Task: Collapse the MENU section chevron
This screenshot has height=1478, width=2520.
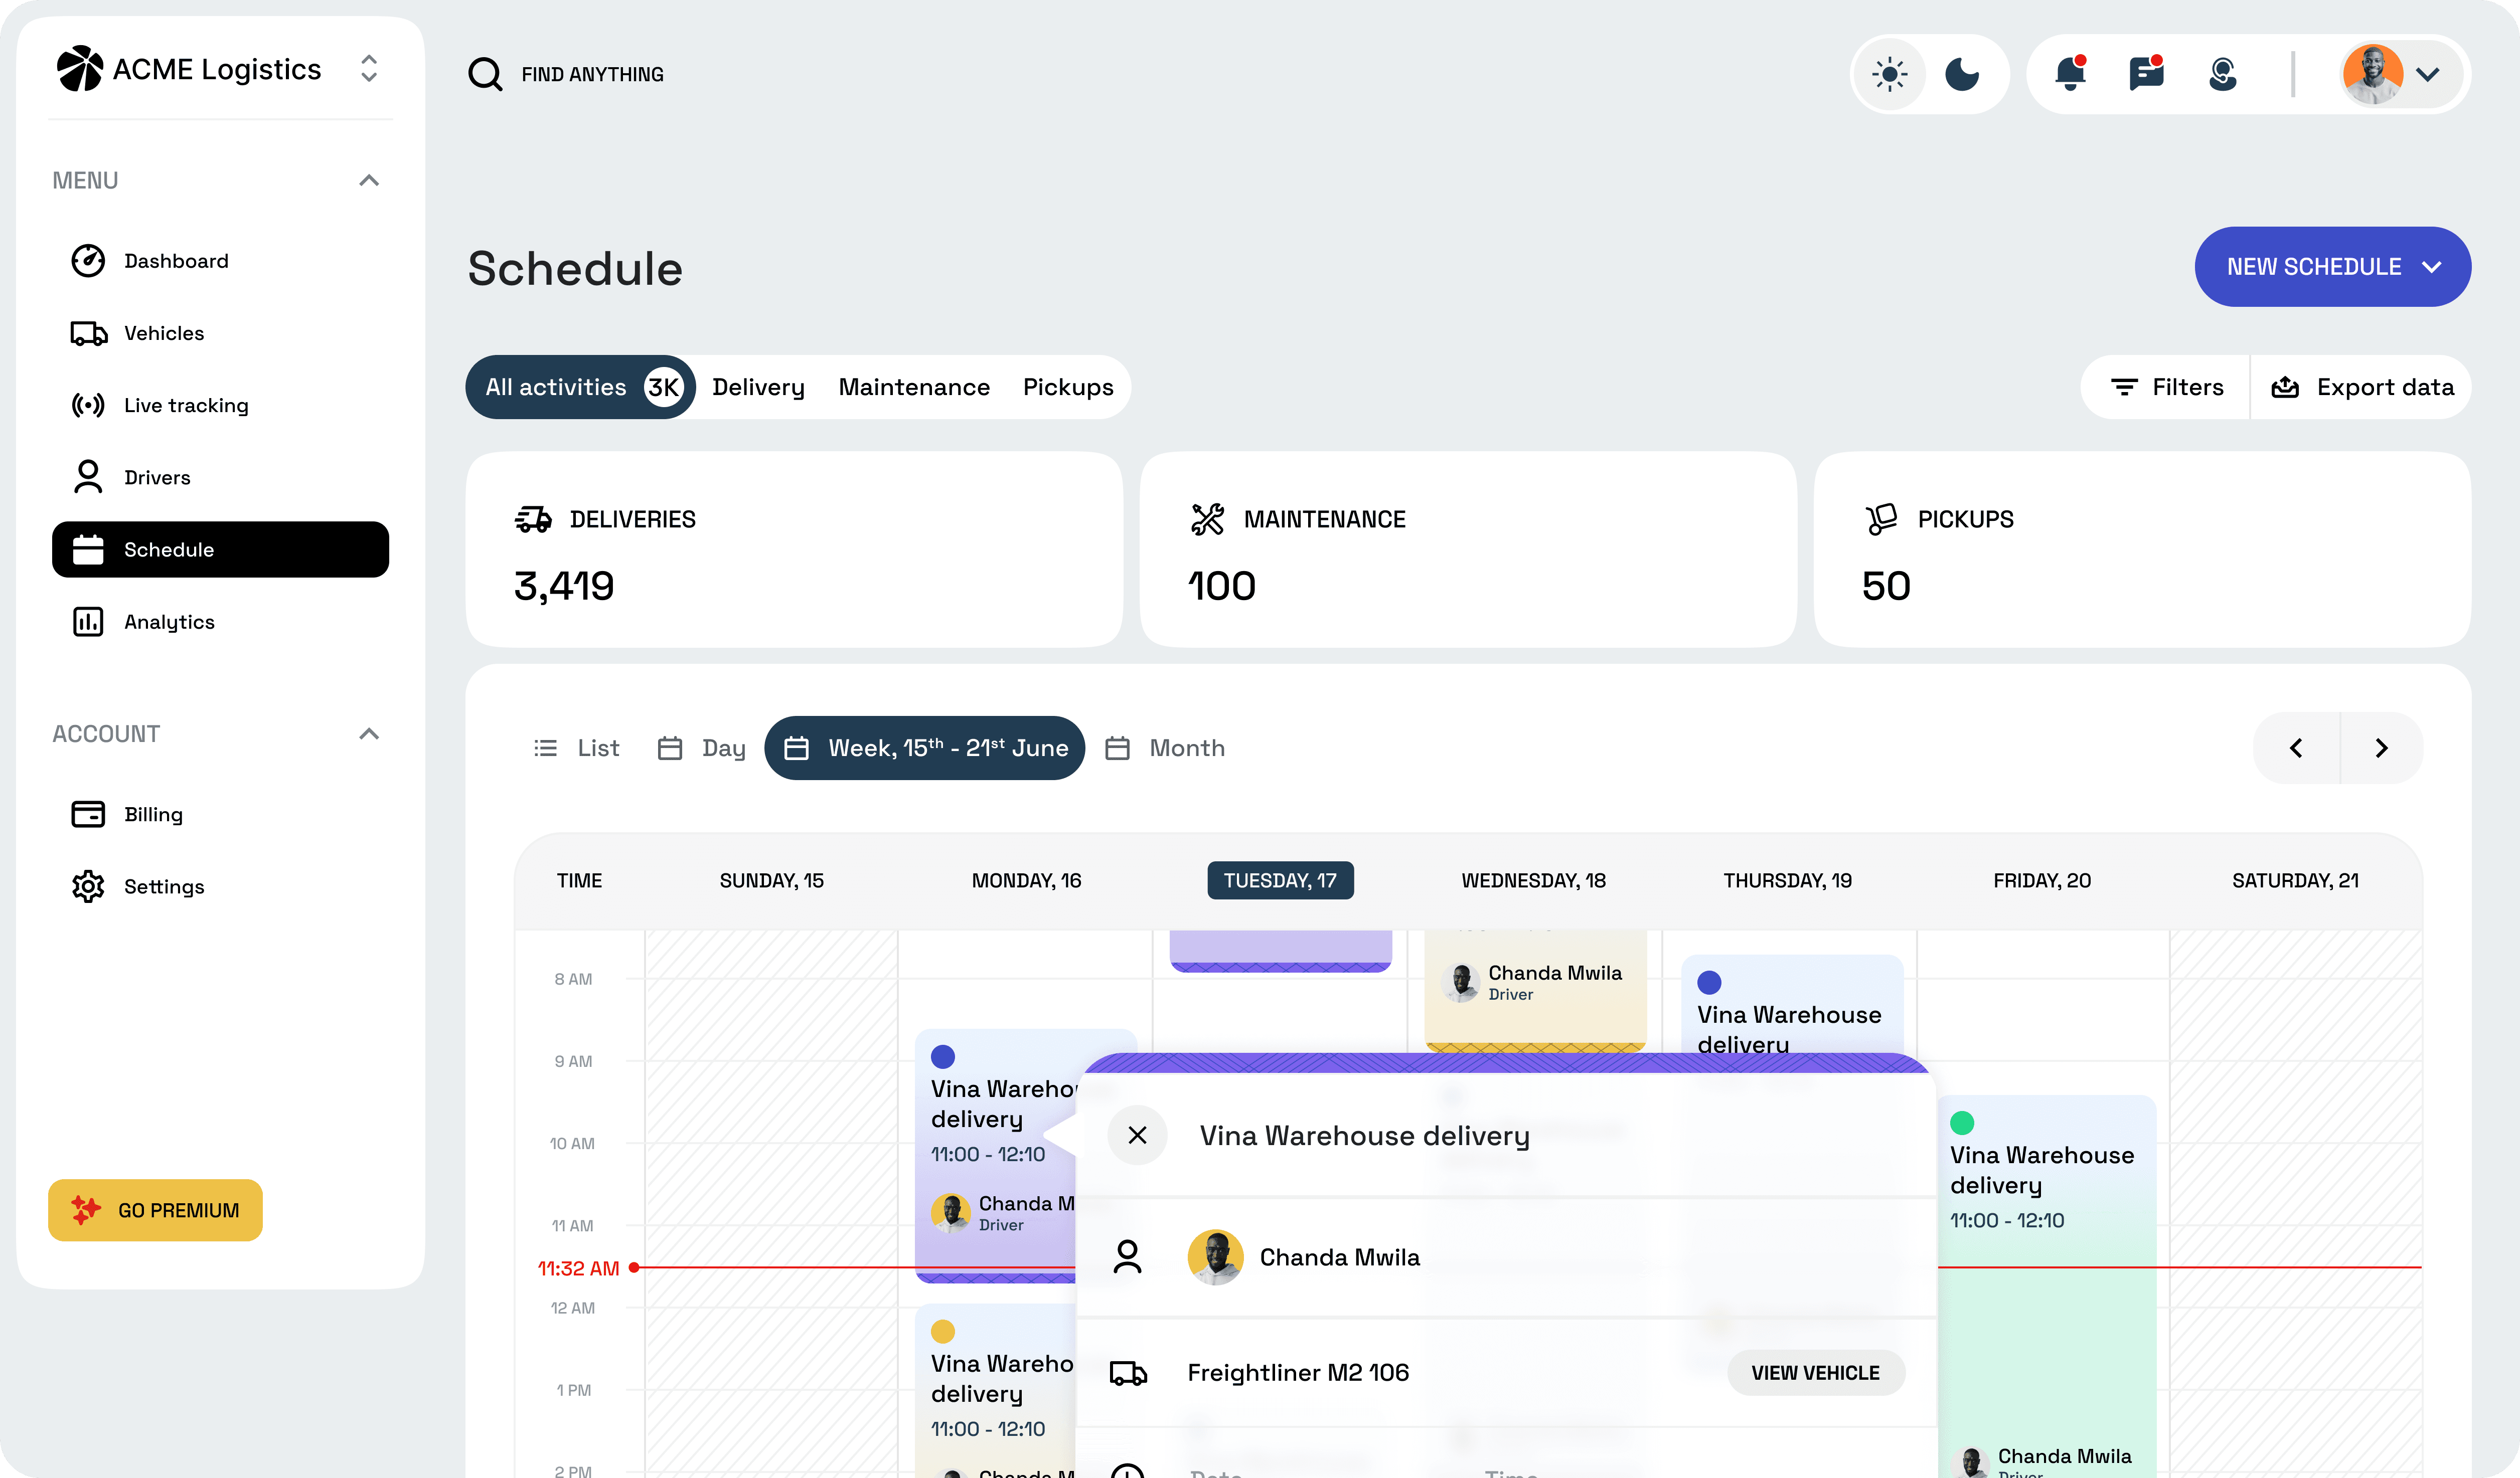Action: [x=369, y=181]
